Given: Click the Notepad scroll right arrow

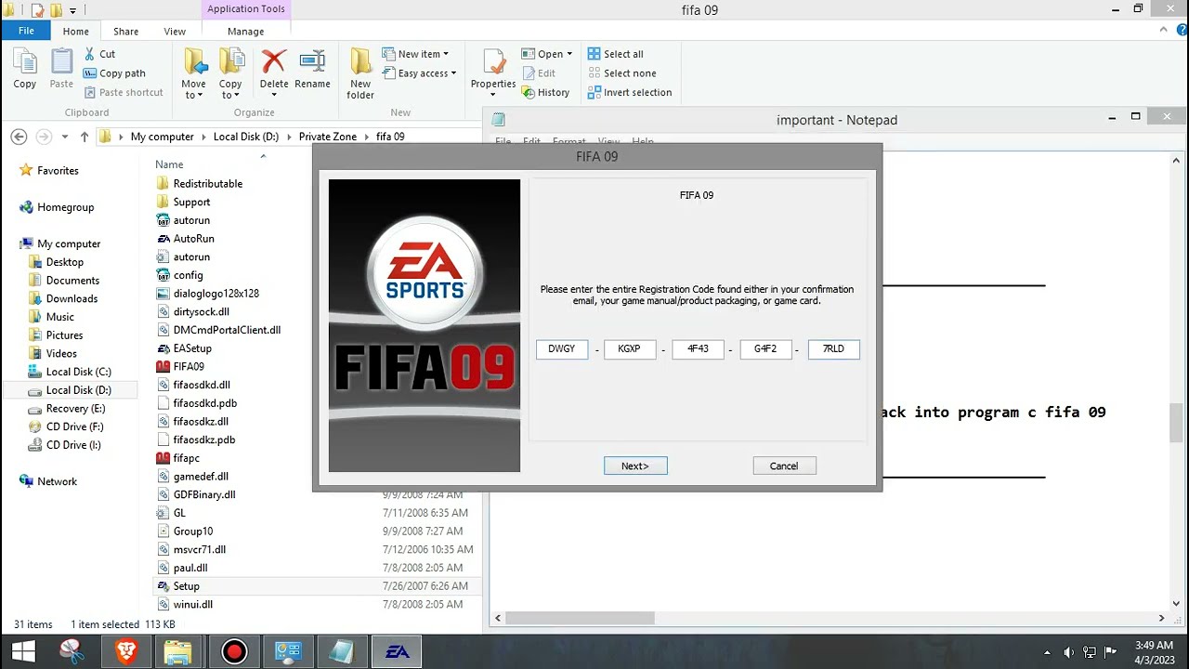Looking at the screenshot, I should pos(1161,618).
